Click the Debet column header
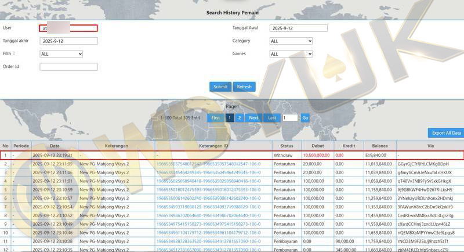The width and height of the screenshot is (464, 252). pos(317,146)
